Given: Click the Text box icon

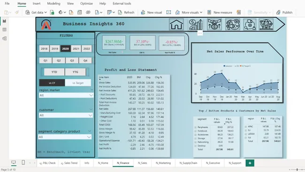Looking at the screenshot, I should click(x=168, y=13).
